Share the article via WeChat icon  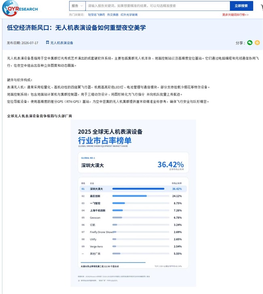coord(250,43)
